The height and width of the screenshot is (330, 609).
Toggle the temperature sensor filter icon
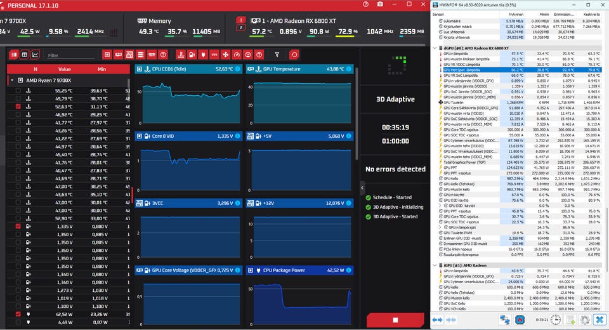click(x=181, y=55)
